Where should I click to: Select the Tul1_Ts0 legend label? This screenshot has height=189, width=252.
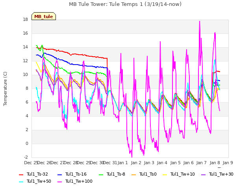148,174
